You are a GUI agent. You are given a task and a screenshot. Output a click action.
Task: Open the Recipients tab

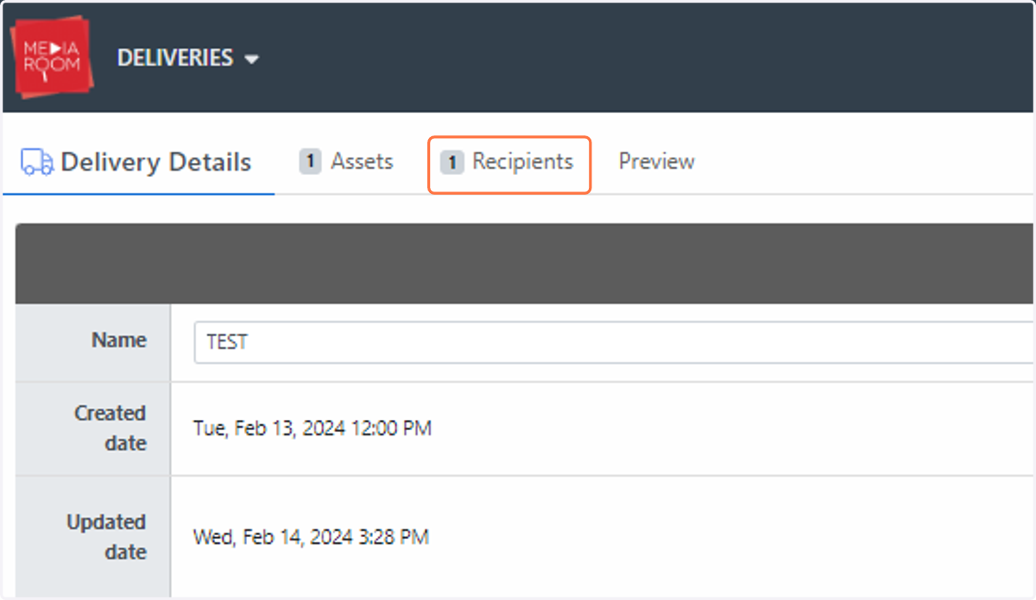[x=507, y=161]
